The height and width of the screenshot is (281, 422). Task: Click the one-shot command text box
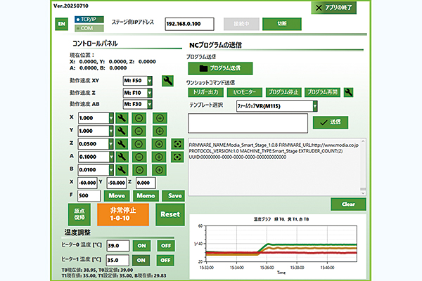point(248,123)
